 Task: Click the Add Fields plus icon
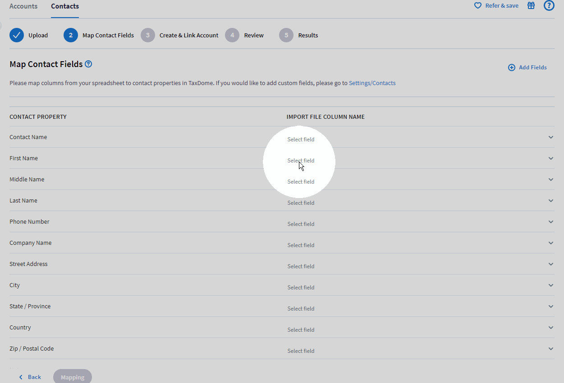[511, 67]
